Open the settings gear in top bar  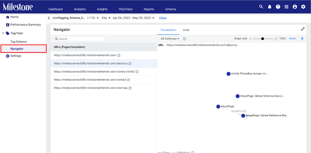point(303,7)
